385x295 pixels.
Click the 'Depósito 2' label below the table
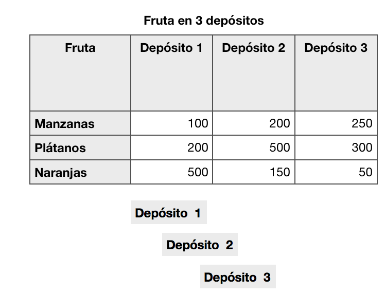point(200,245)
